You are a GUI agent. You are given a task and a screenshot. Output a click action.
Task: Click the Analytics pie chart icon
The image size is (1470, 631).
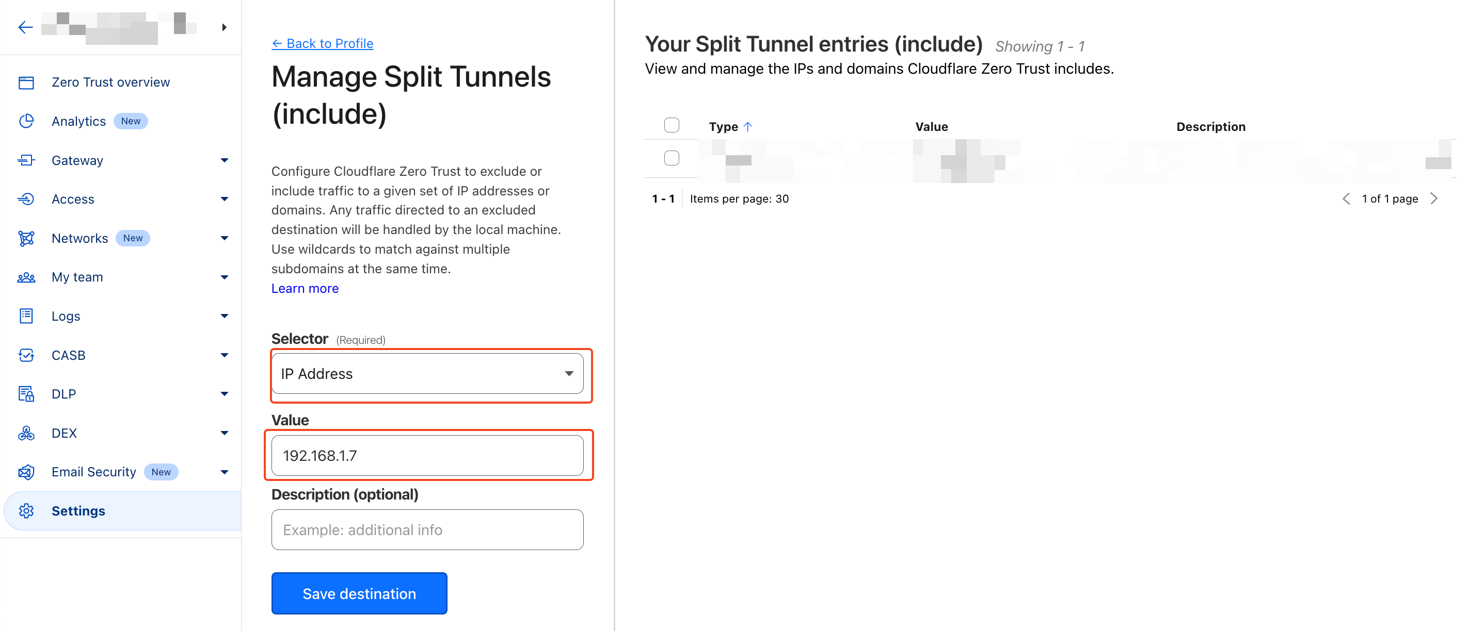(26, 122)
